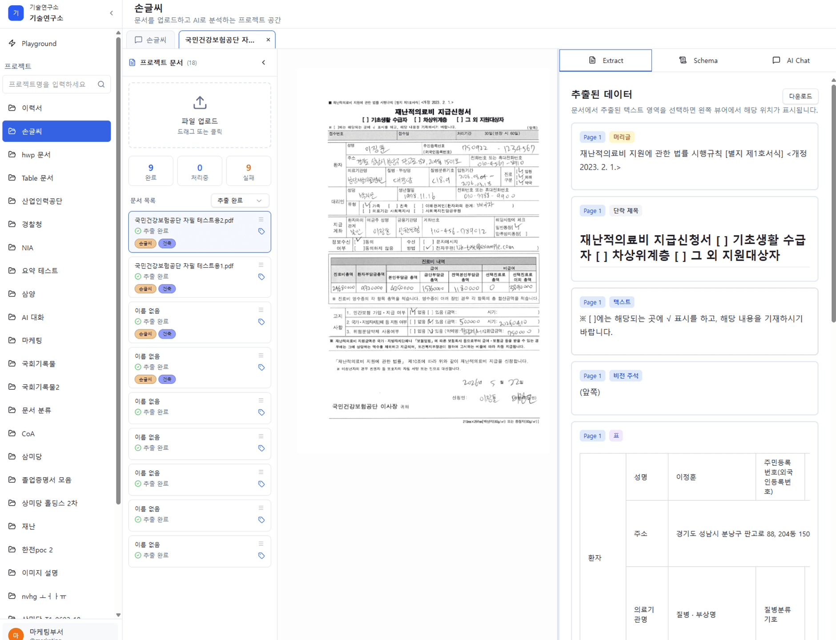Open menu for 자필 테스트용2.pdf document

pyautogui.click(x=261, y=220)
